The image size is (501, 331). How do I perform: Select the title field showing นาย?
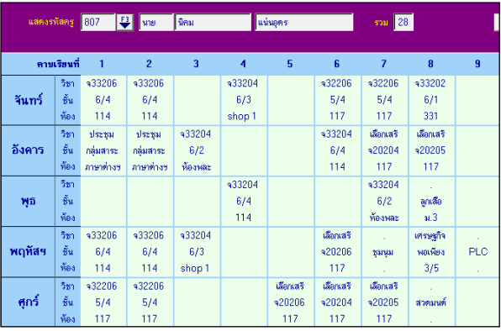[x=156, y=22]
